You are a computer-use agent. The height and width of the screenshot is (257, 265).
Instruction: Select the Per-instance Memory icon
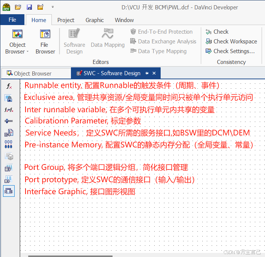tap(9, 144)
